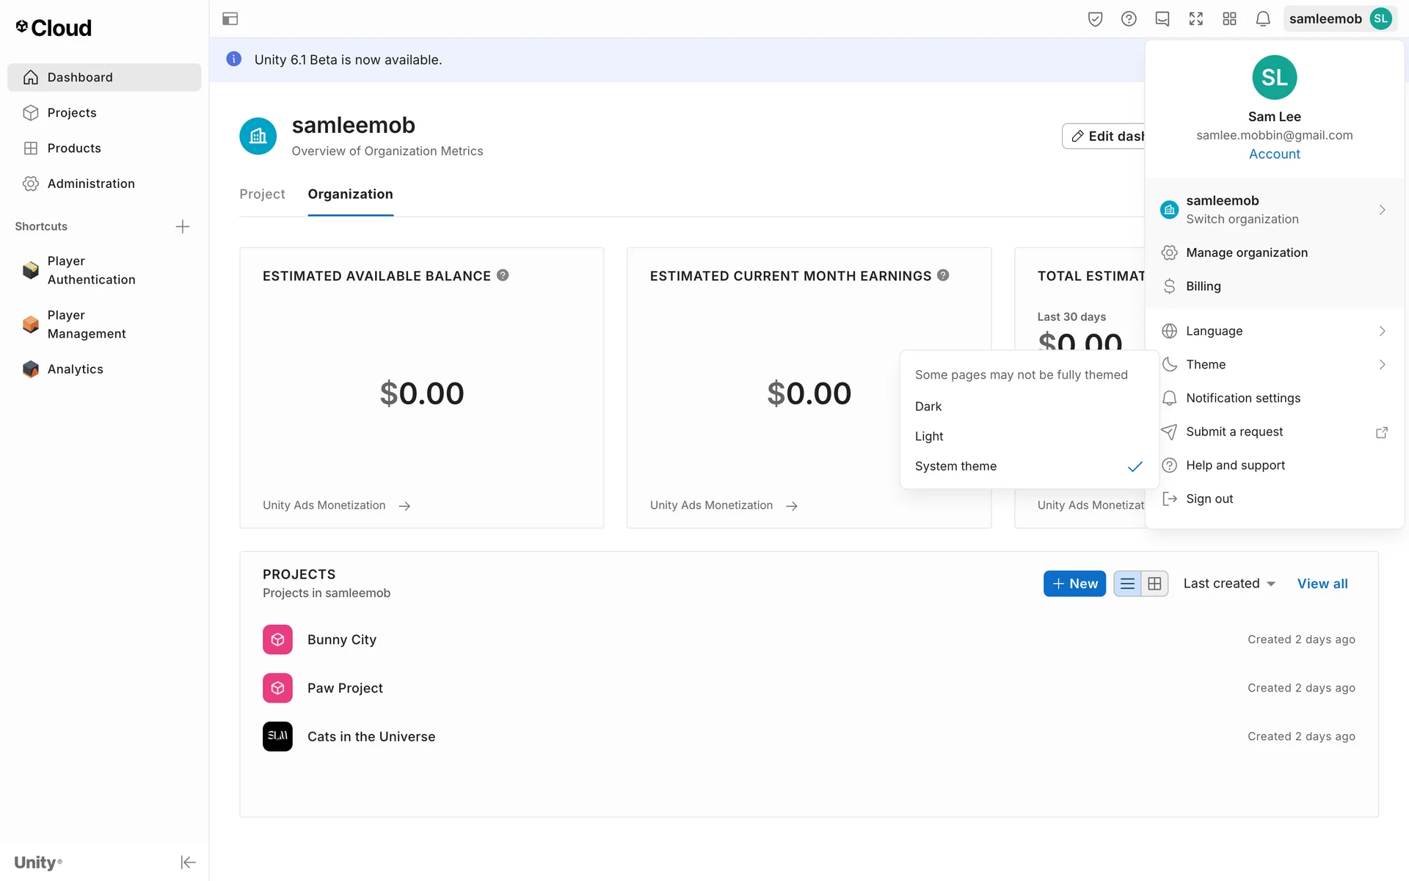Screen dimensions: 1409x881
Task: Switch to the Project tab
Action: pos(262,194)
